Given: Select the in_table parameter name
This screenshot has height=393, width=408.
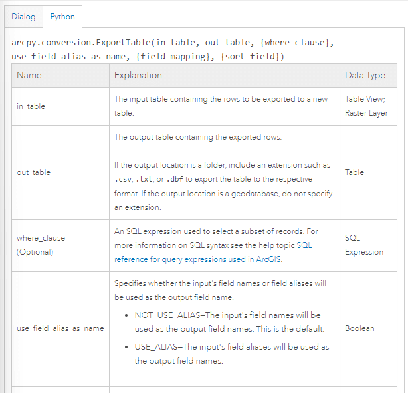Looking at the screenshot, I should (x=31, y=106).
